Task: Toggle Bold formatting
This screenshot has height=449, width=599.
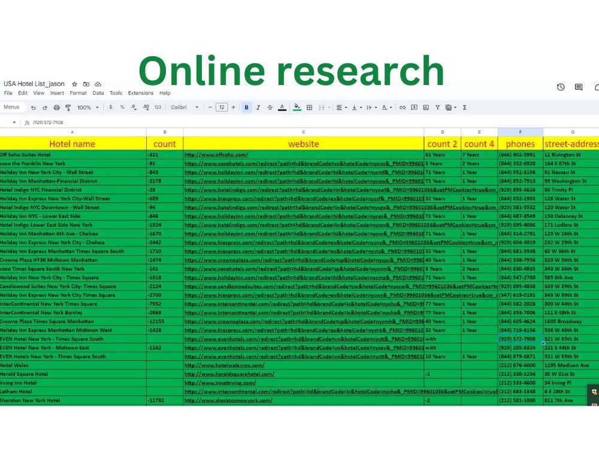Action: pos(246,107)
